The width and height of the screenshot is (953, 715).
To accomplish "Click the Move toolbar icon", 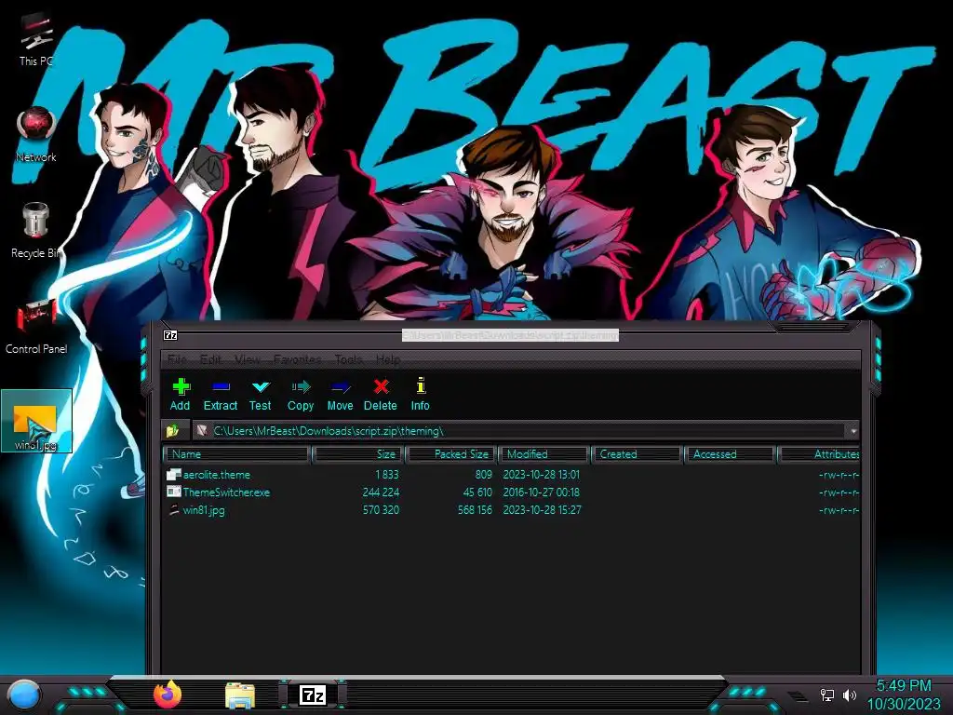I will point(340,394).
